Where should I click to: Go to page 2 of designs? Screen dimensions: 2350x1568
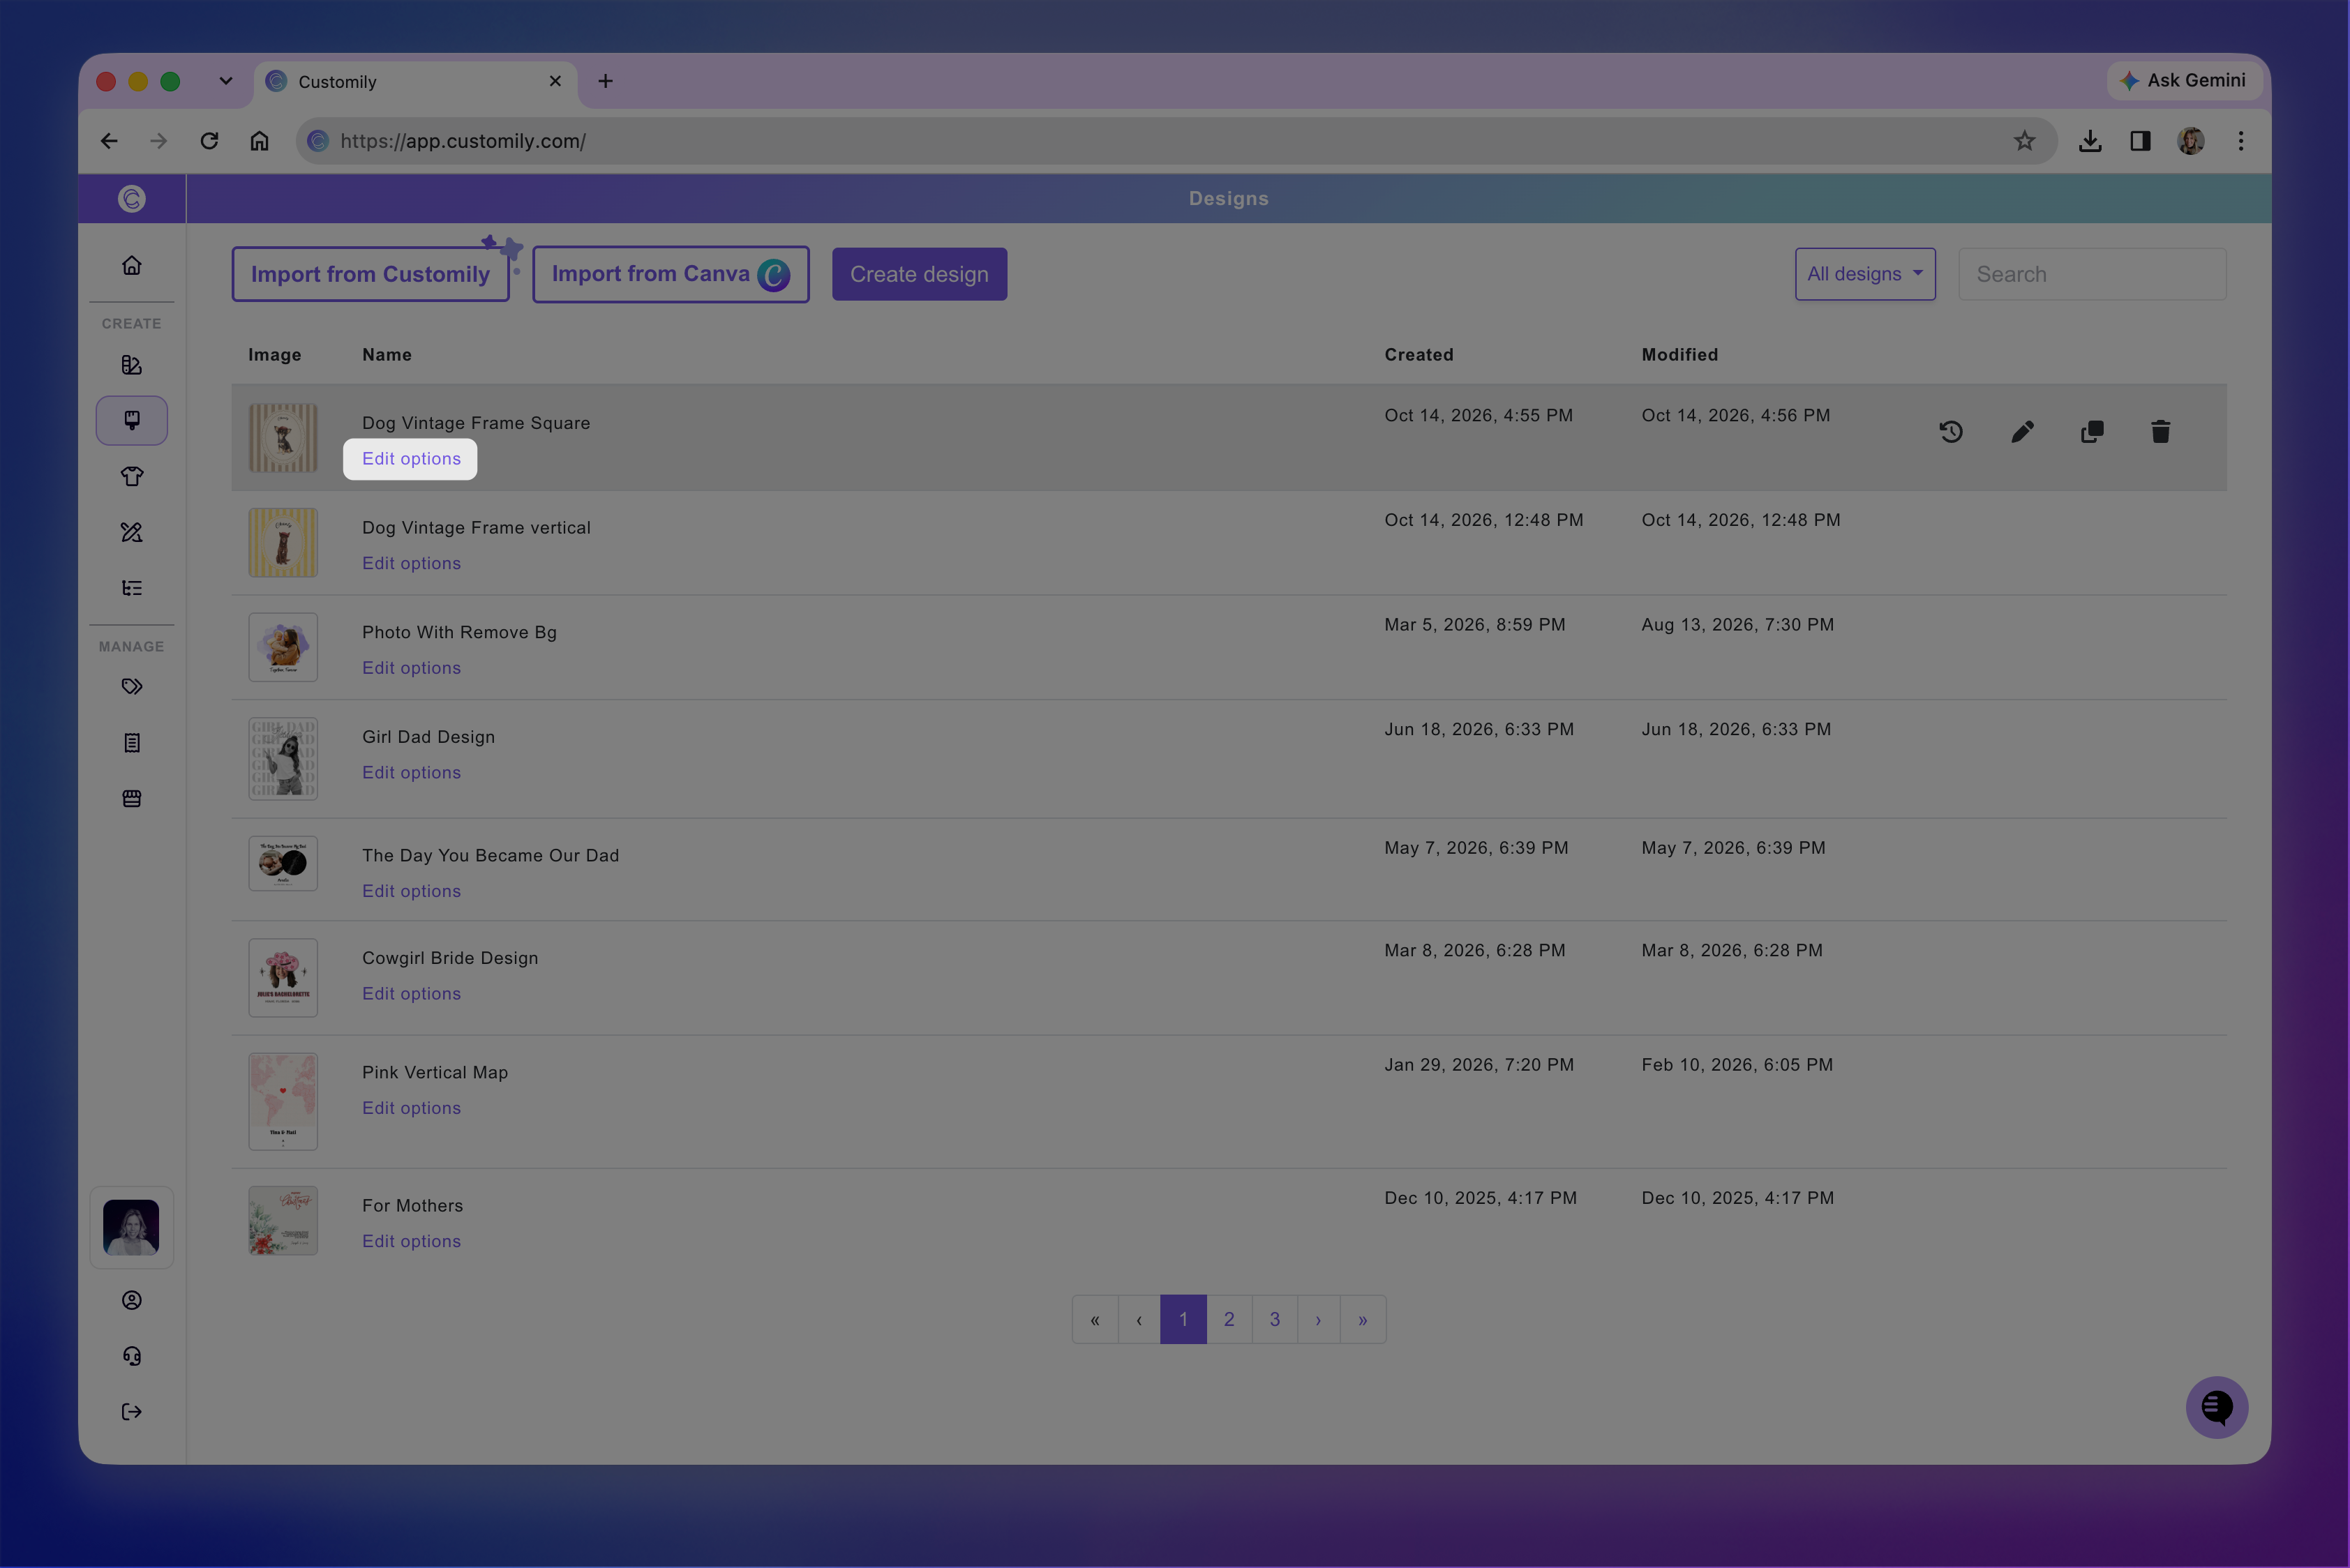[1229, 1320]
